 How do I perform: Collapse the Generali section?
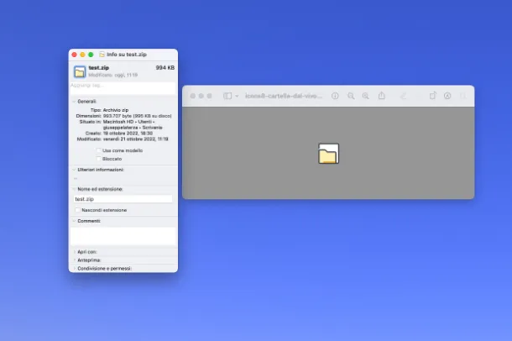click(74, 102)
